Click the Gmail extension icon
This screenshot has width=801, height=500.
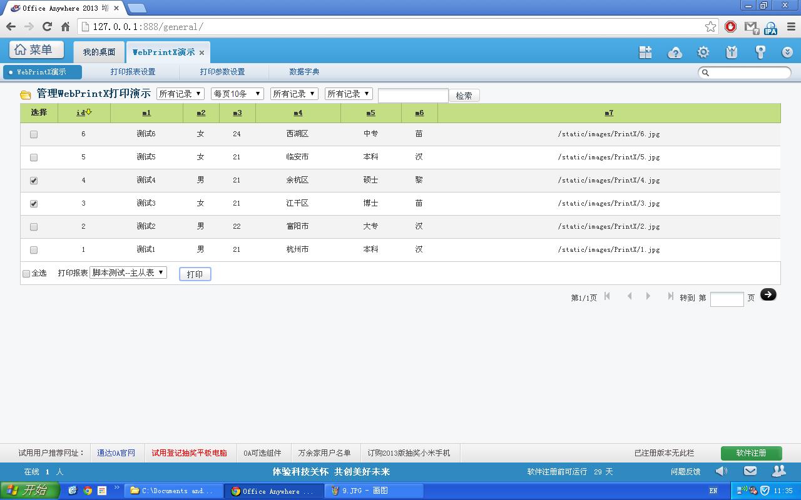coord(751,27)
